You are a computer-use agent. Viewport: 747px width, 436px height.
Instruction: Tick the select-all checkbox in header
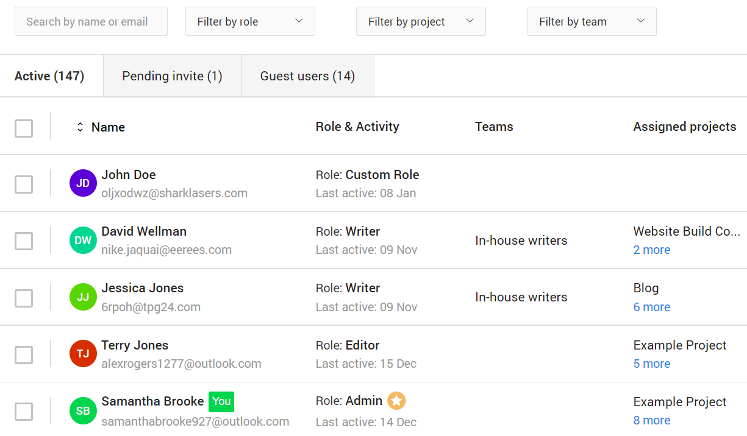tap(24, 128)
